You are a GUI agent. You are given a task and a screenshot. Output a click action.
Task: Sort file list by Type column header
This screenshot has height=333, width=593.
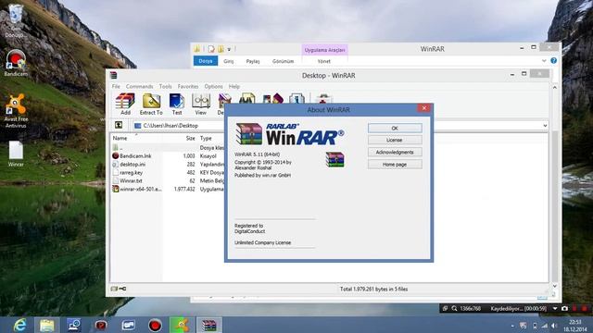tap(206, 138)
